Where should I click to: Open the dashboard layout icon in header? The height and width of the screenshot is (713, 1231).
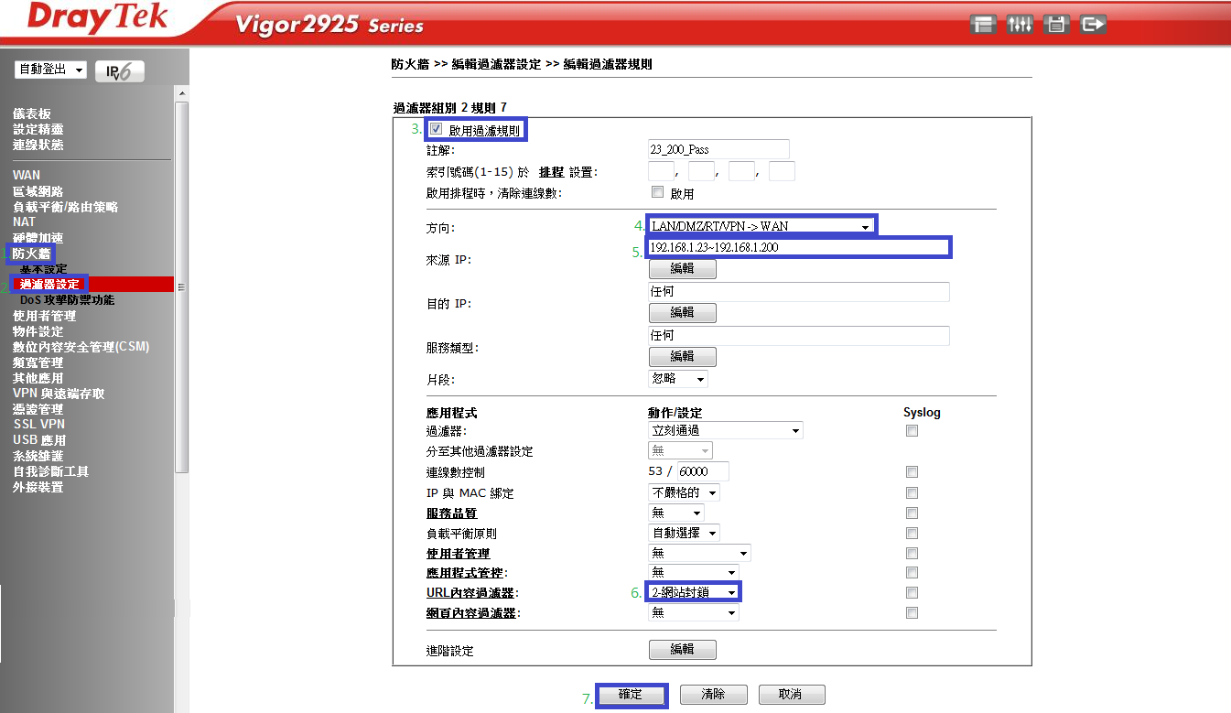point(984,25)
